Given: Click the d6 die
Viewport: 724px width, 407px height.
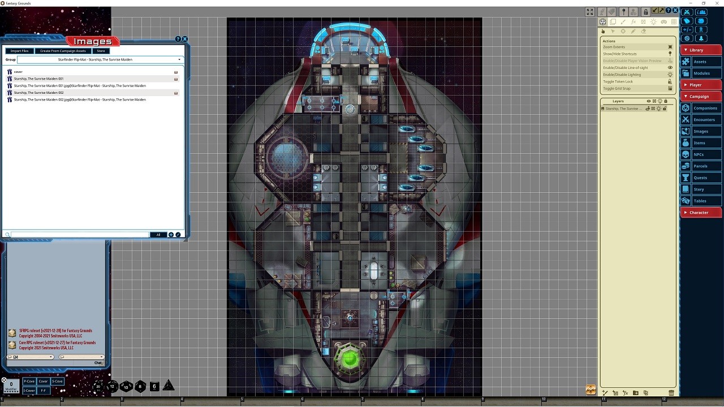Looking at the screenshot, I should point(154,387).
